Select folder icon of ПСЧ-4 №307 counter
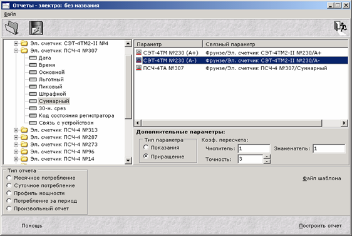 24,51
